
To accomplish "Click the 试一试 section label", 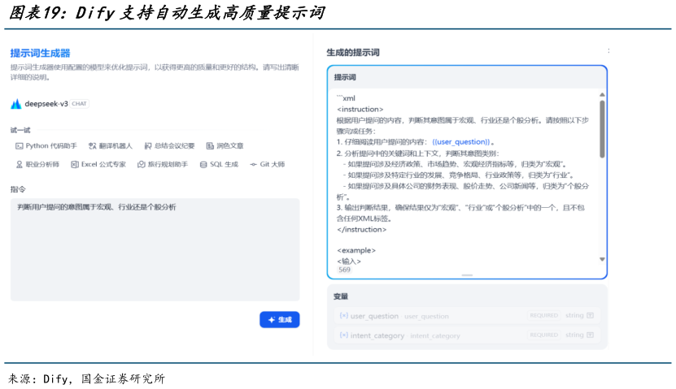I will pyautogui.click(x=20, y=130).
